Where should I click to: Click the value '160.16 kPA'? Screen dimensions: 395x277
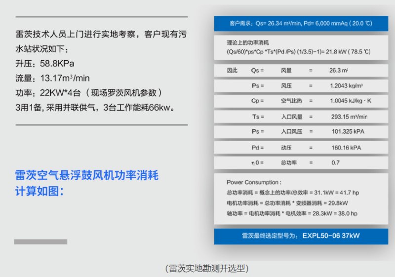tap(346, 148)
